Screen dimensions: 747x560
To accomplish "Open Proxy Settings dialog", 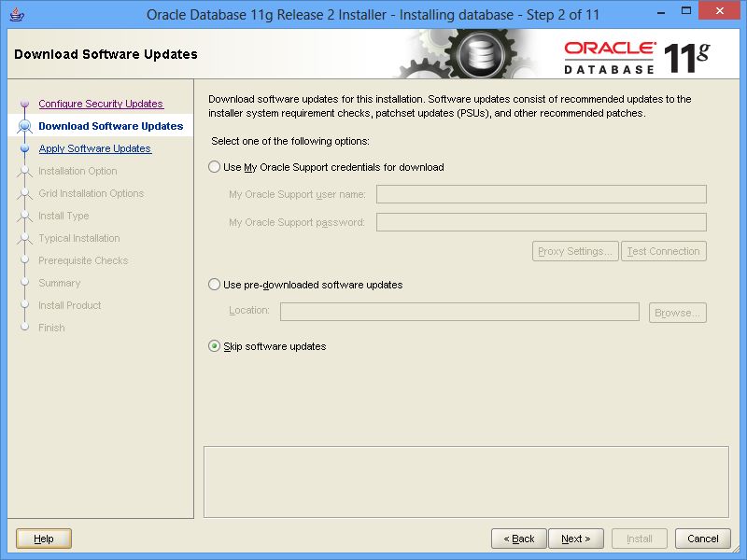I will click(575, 251).
